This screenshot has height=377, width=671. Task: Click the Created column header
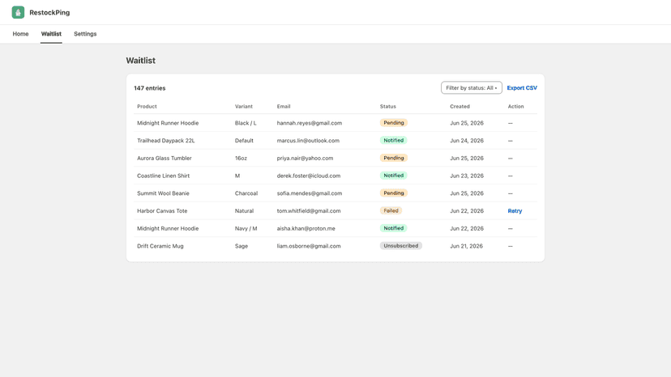(459, 107)
